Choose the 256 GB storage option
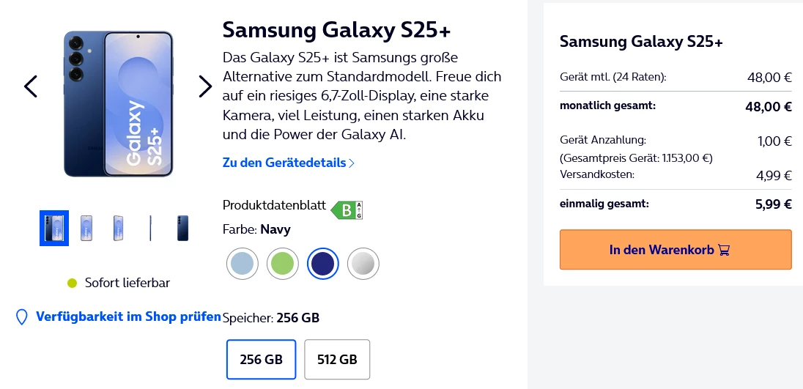 click(261, 359)
